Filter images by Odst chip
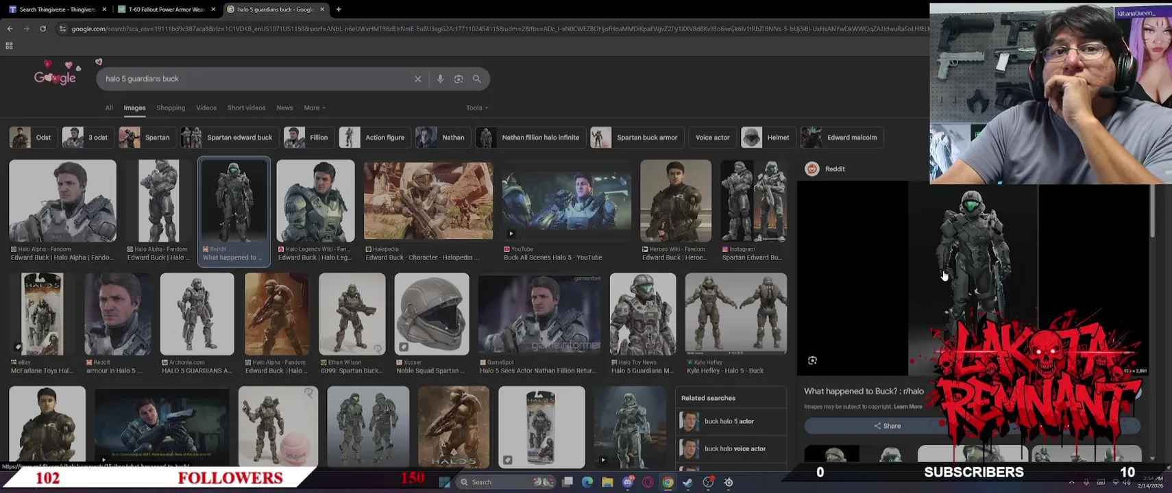1172x493 pixels. (x=32, y=138)
